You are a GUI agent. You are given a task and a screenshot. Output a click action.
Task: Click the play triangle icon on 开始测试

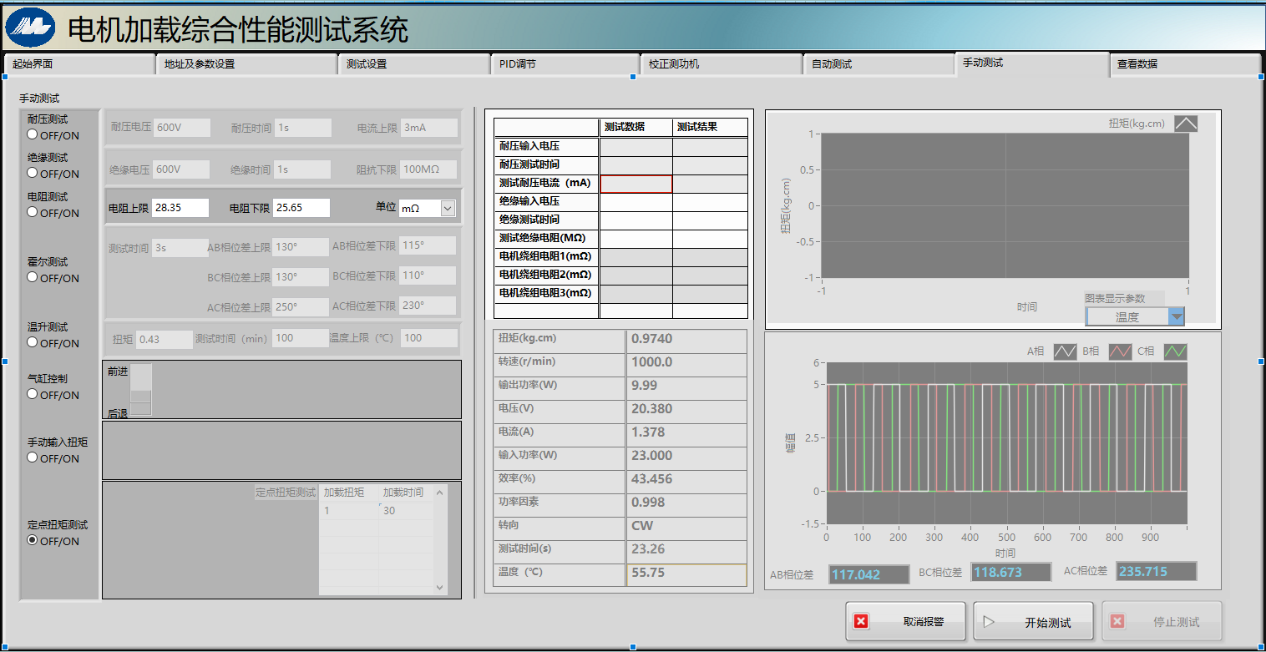click(990, 622)
